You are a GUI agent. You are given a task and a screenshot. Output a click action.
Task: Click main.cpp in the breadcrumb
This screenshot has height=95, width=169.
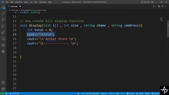(15, 10)
